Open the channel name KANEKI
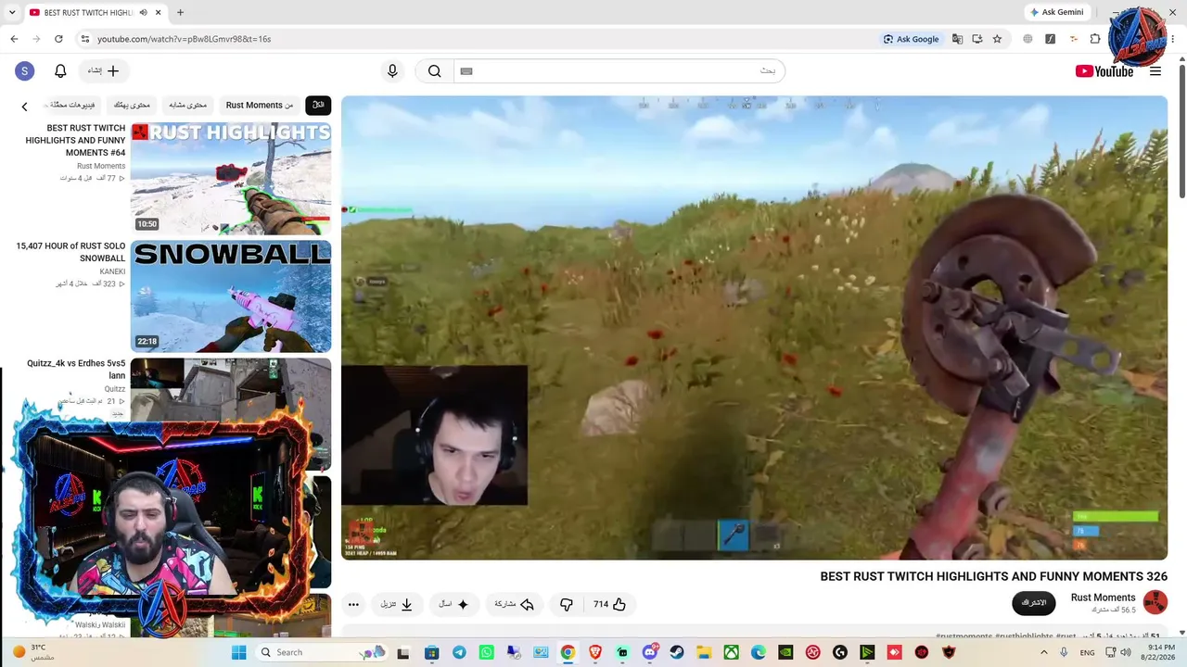The image size is (1187, 667). pyautogui.click(x=112, y=271)
